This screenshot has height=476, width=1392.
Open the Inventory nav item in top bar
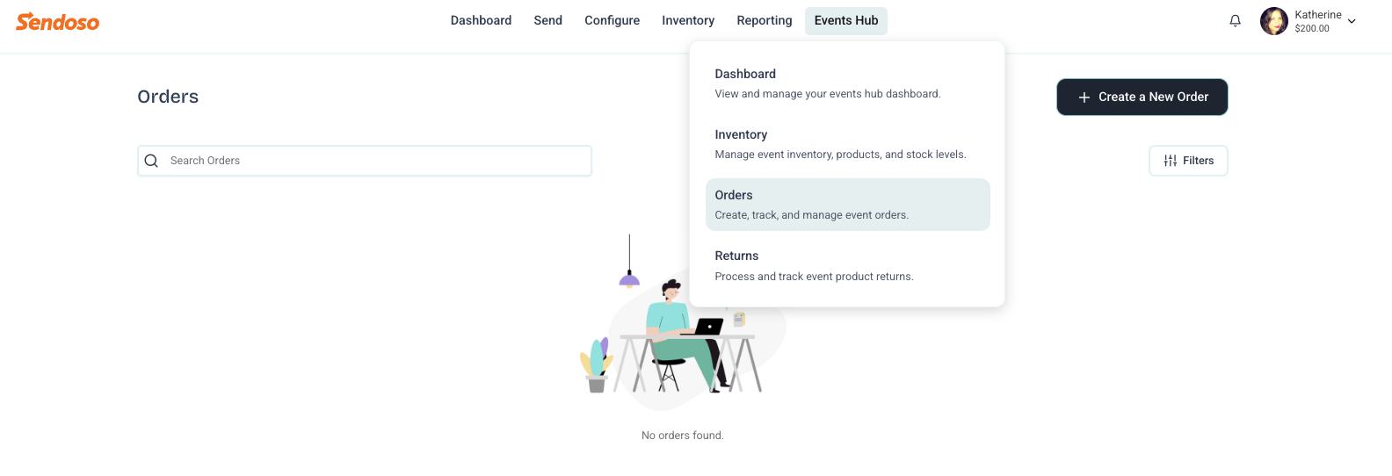click(x=687, y=20)
